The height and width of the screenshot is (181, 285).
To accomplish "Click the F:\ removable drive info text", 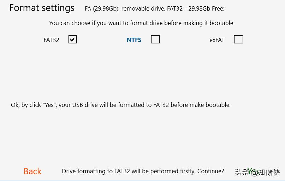I will click(x=154, y=8).
